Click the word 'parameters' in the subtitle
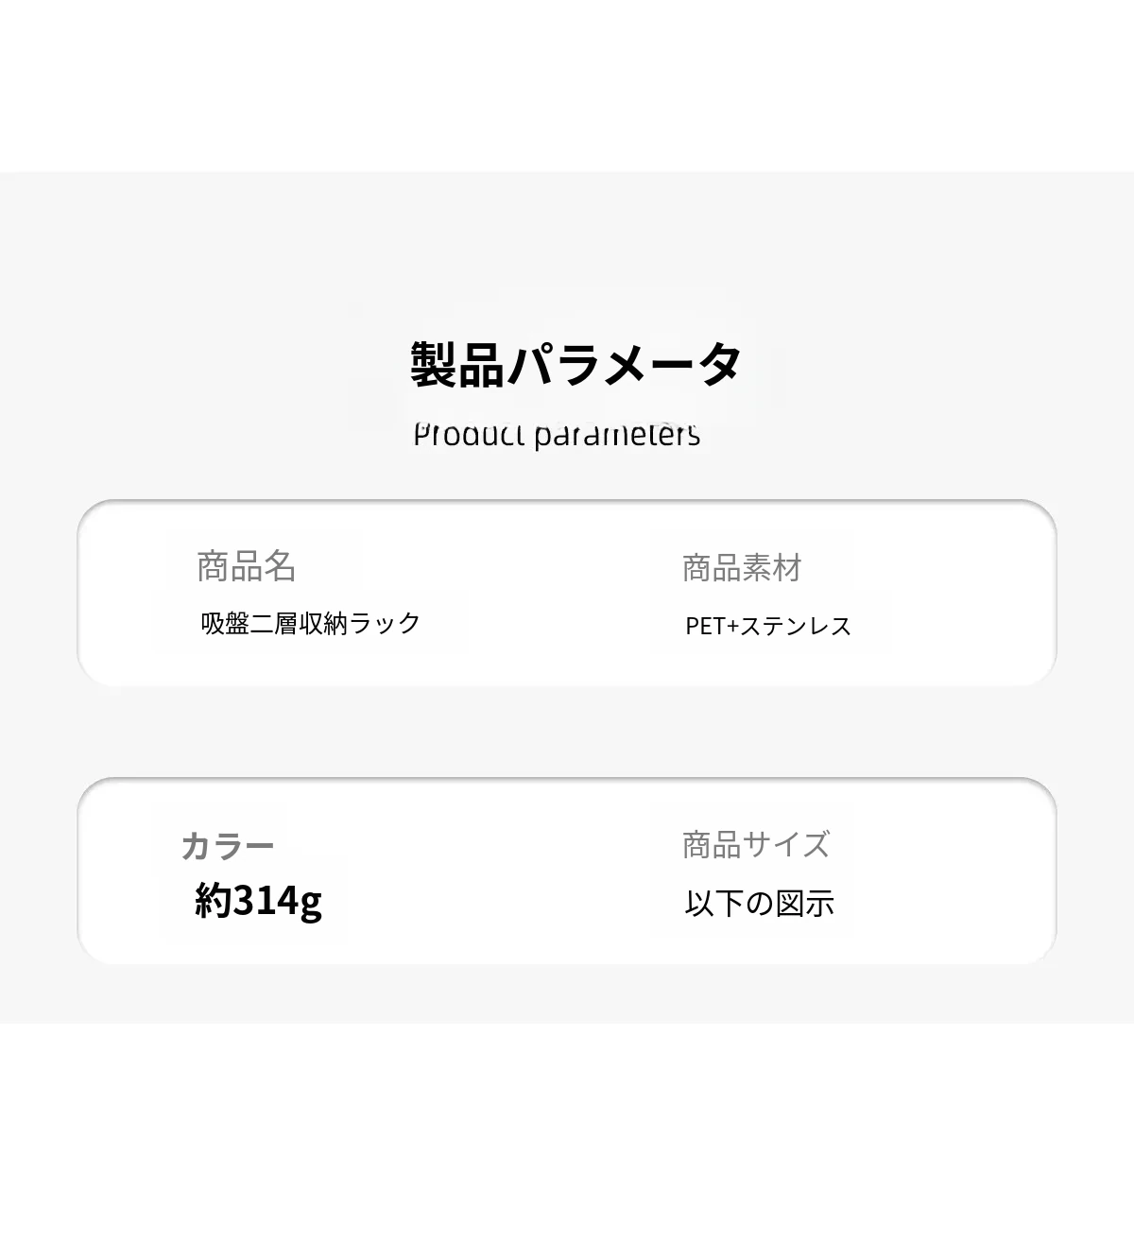Screen dimensions: 1134x1243 tap(616, 435)
